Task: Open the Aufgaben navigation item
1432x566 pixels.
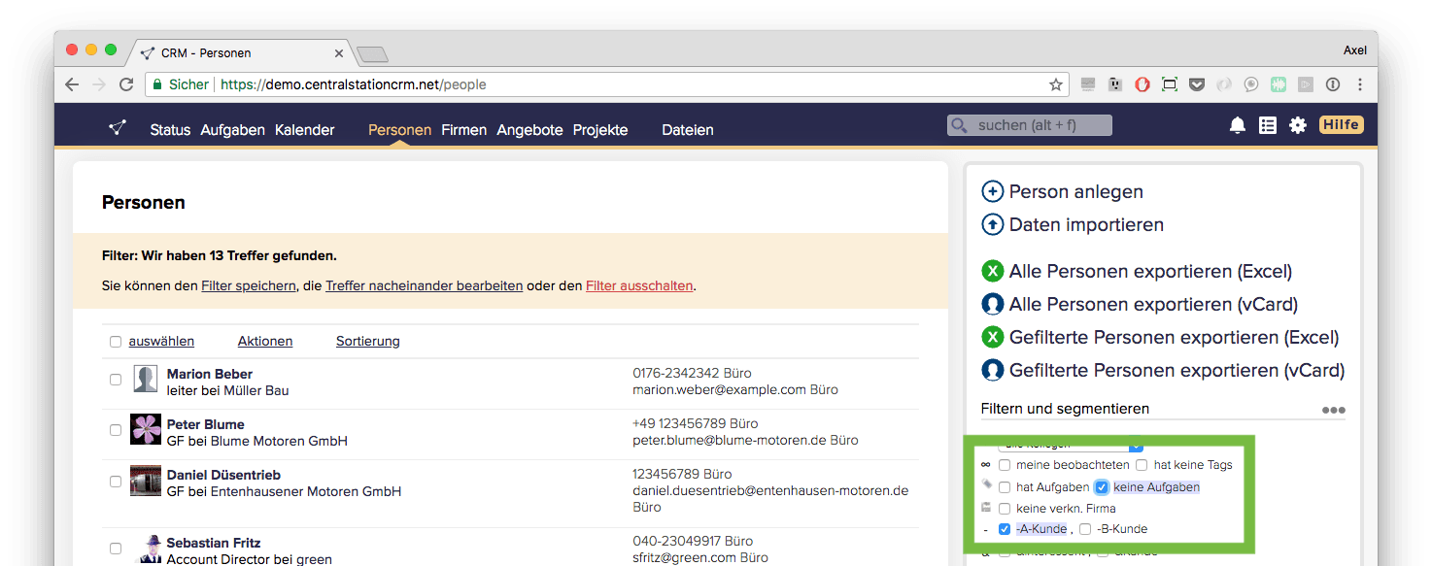Action: pos(232,130)
